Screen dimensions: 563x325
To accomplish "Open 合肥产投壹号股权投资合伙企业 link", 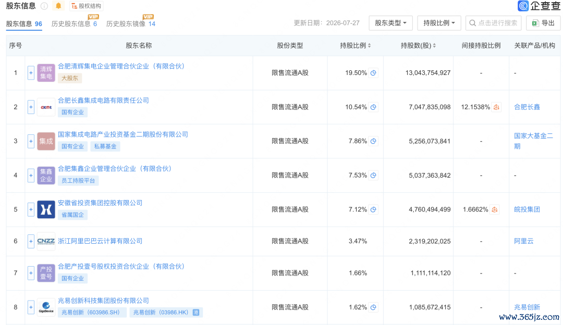I will pos(121,267).
